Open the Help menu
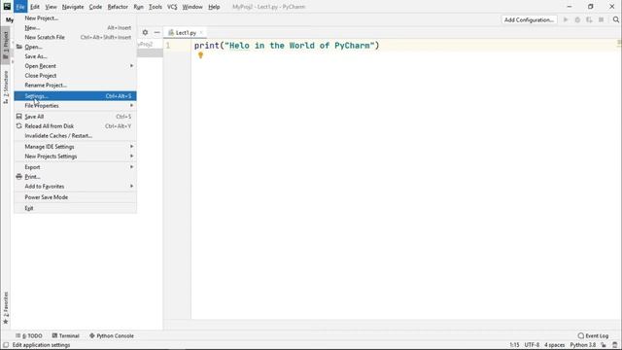 pos(214,7)
